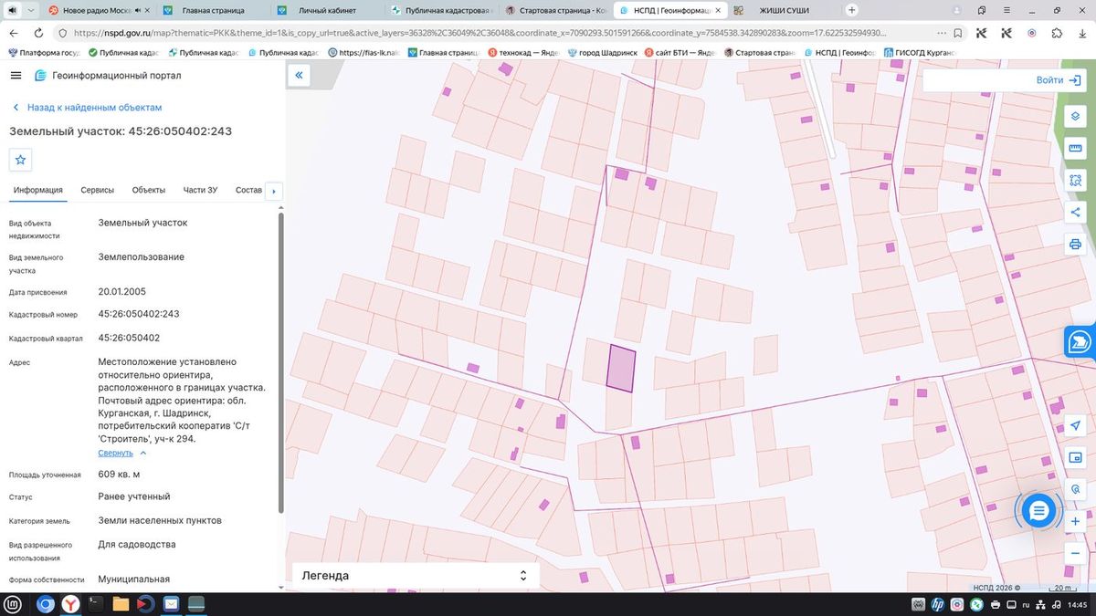Open the overview map tool
This screenshot has width=1096, height=616.
tap(1075, 458)
